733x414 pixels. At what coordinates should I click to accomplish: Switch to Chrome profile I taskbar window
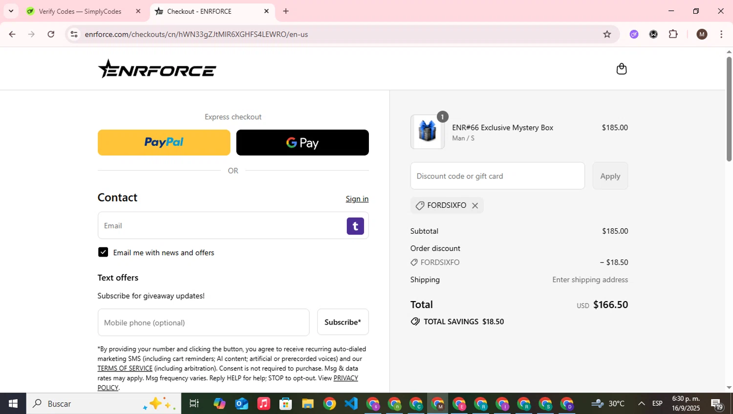(502, 404)
